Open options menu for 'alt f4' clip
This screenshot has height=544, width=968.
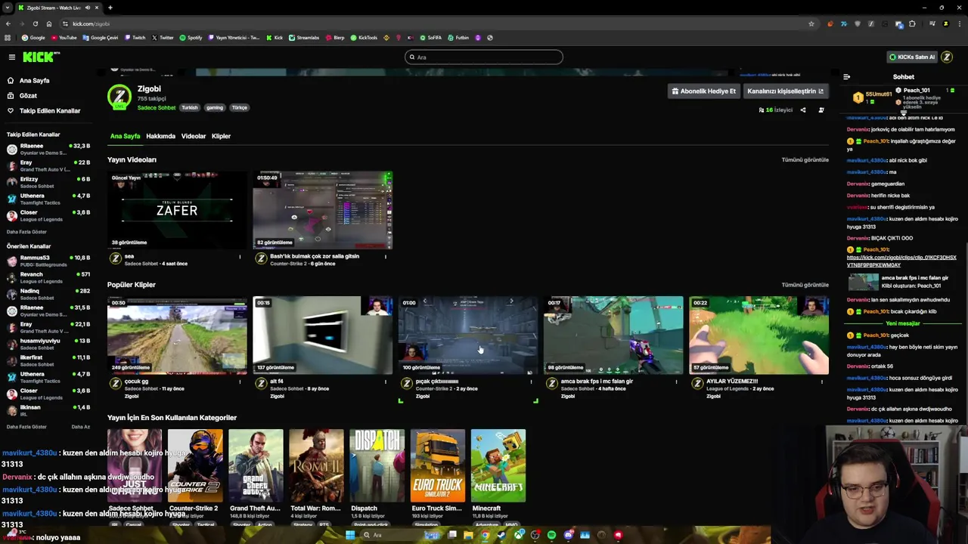(385, 382)
